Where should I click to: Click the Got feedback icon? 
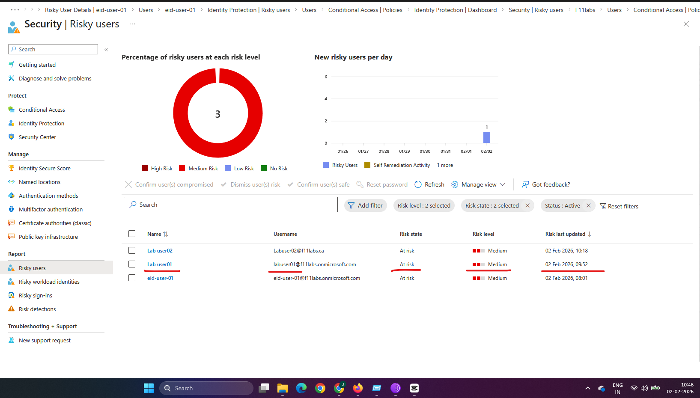point(525,184)
